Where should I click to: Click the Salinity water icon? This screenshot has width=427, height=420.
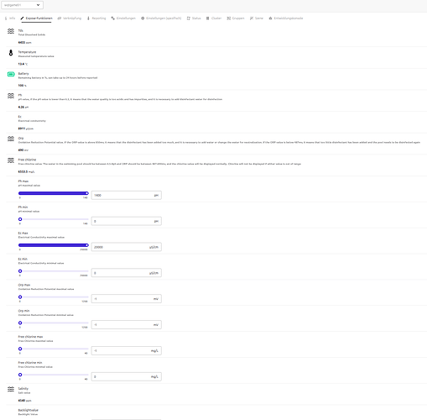(x=11, y=389)
